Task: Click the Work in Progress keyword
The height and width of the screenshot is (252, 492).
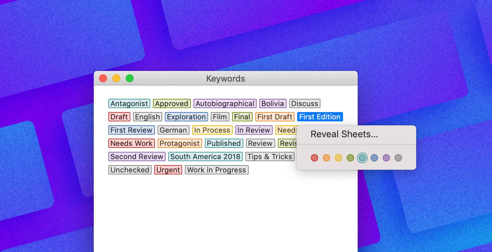Action: [217, 170]
